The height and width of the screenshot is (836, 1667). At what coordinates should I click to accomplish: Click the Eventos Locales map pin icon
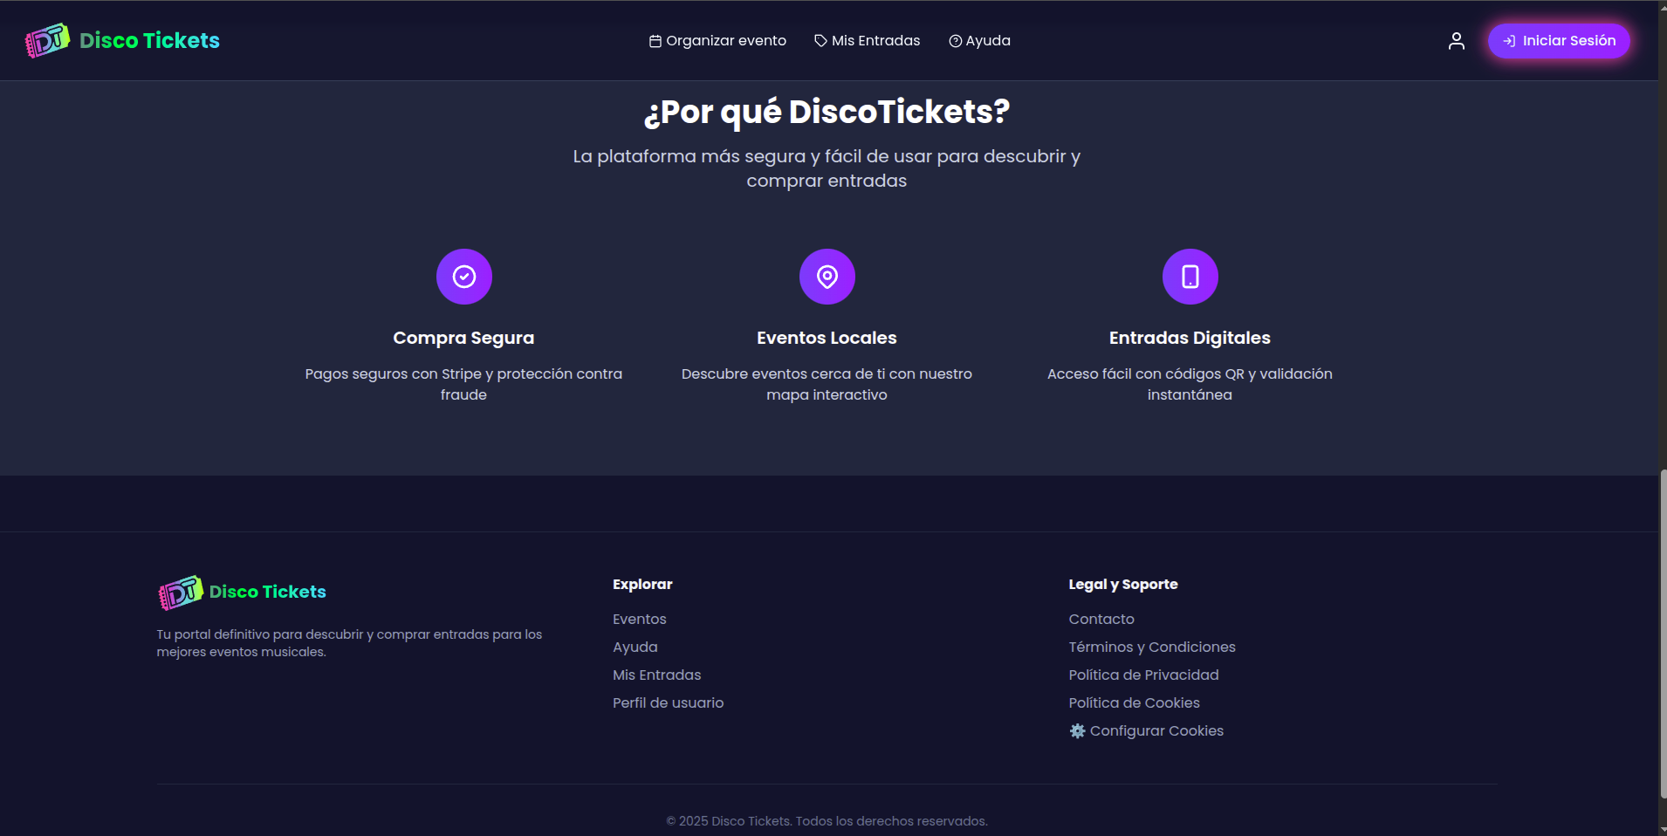827,276
